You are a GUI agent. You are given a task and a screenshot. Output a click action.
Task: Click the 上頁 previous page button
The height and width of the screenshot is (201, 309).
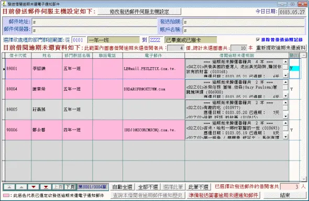tap(58, 187)
